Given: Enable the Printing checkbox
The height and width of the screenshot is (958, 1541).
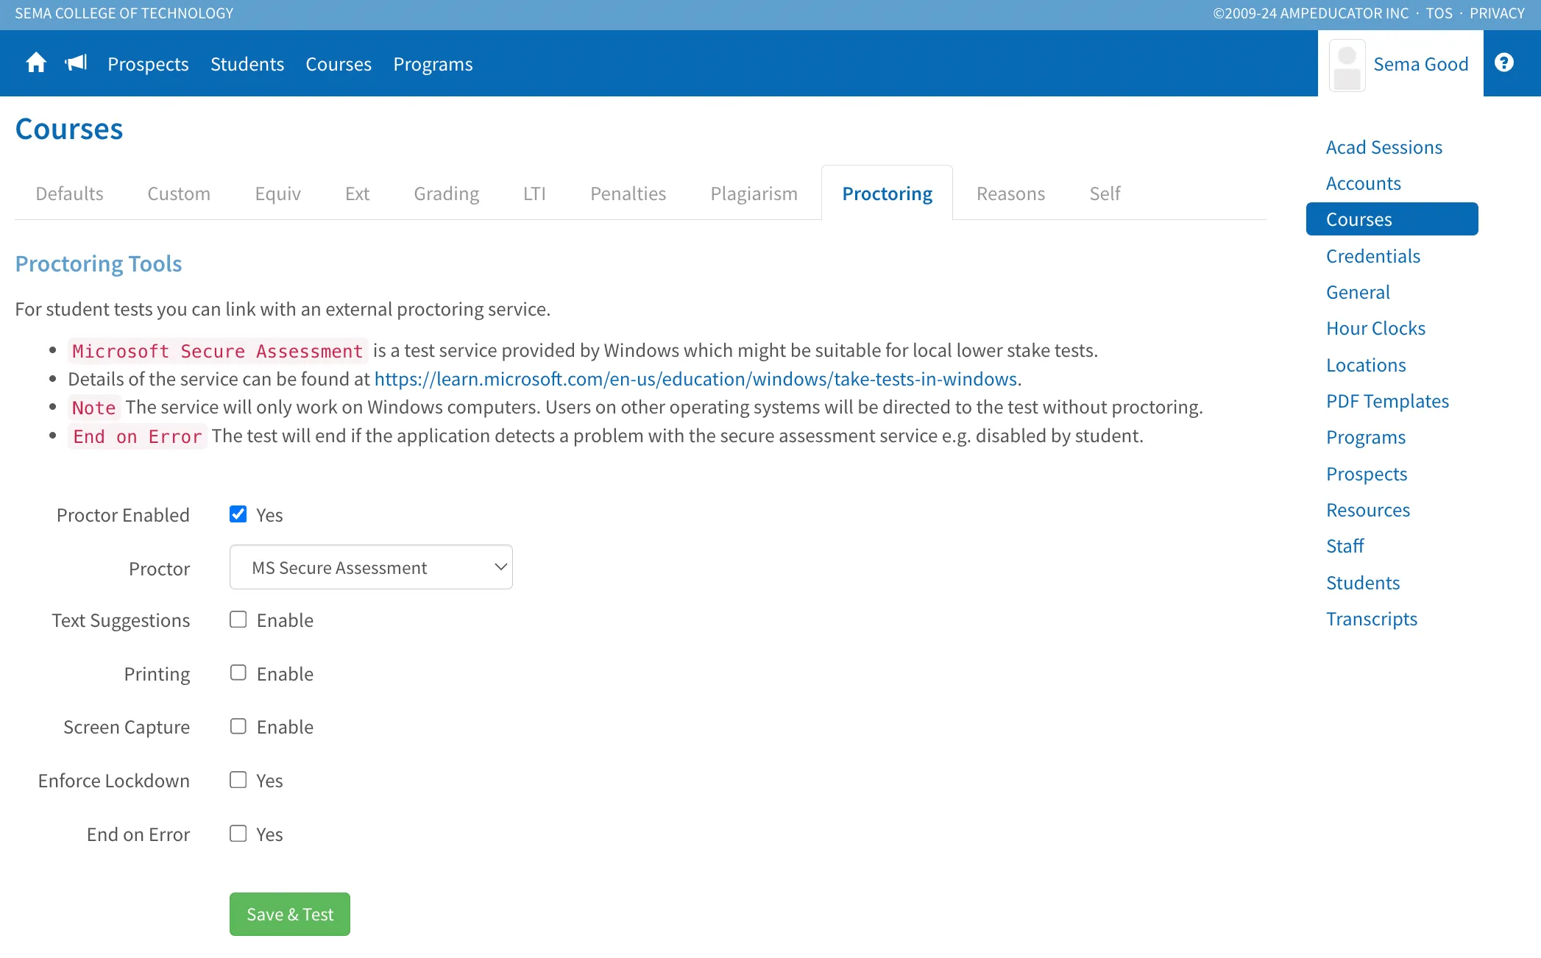Looking at the screenshot, I should tap(238, 673).
